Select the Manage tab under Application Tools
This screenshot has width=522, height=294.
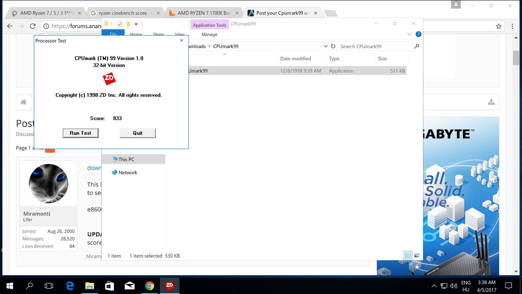pyautogui.click(x=209, y=35)
